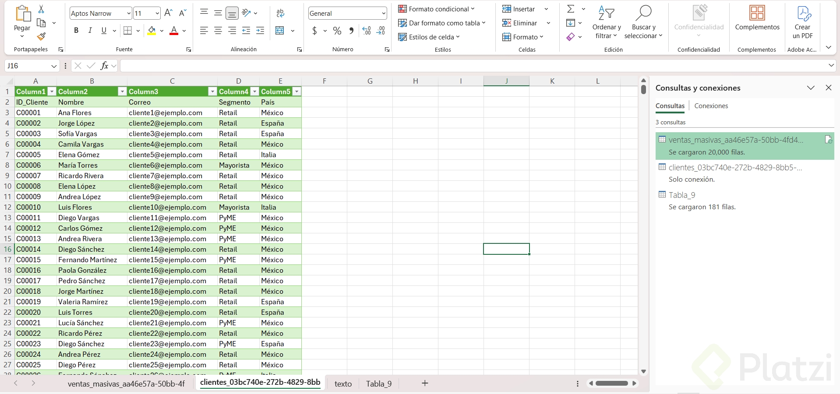Click Insertar cells button
The image size is (840, 394).
pos(519,9)
